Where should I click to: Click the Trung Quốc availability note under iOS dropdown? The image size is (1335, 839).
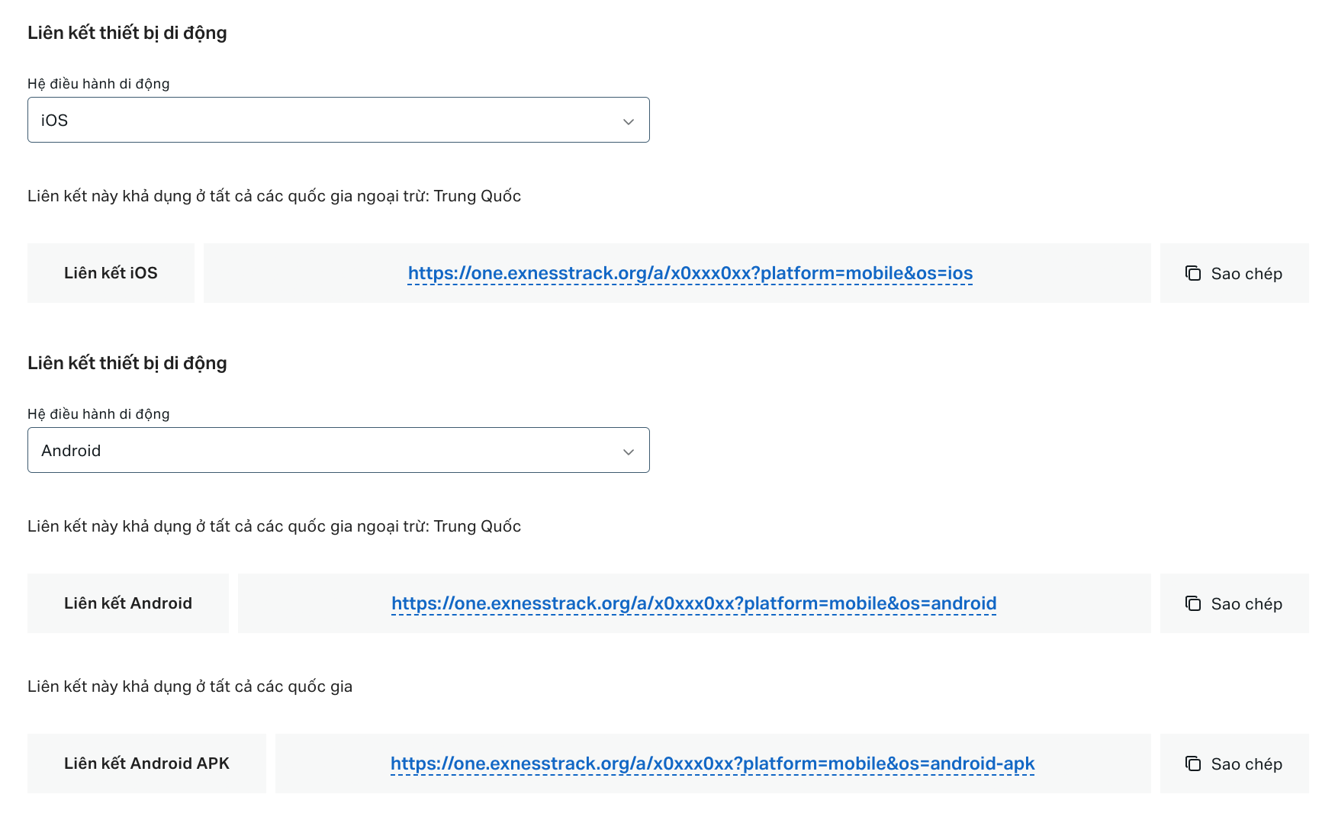pyautogui.click(x=274, y=196)
